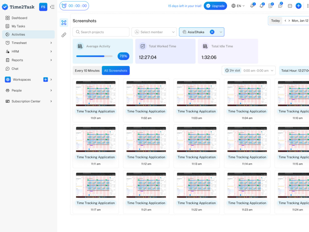This screenshot has width=309, height=232.
Task: Click the 15 days left trial notice
Action: 184,6
